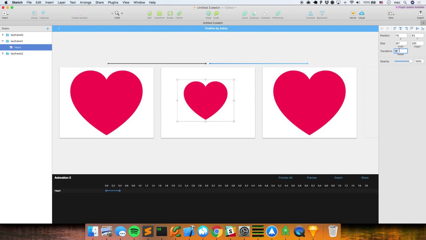Click Share in the Animation panel

click(x=365, y=178)
